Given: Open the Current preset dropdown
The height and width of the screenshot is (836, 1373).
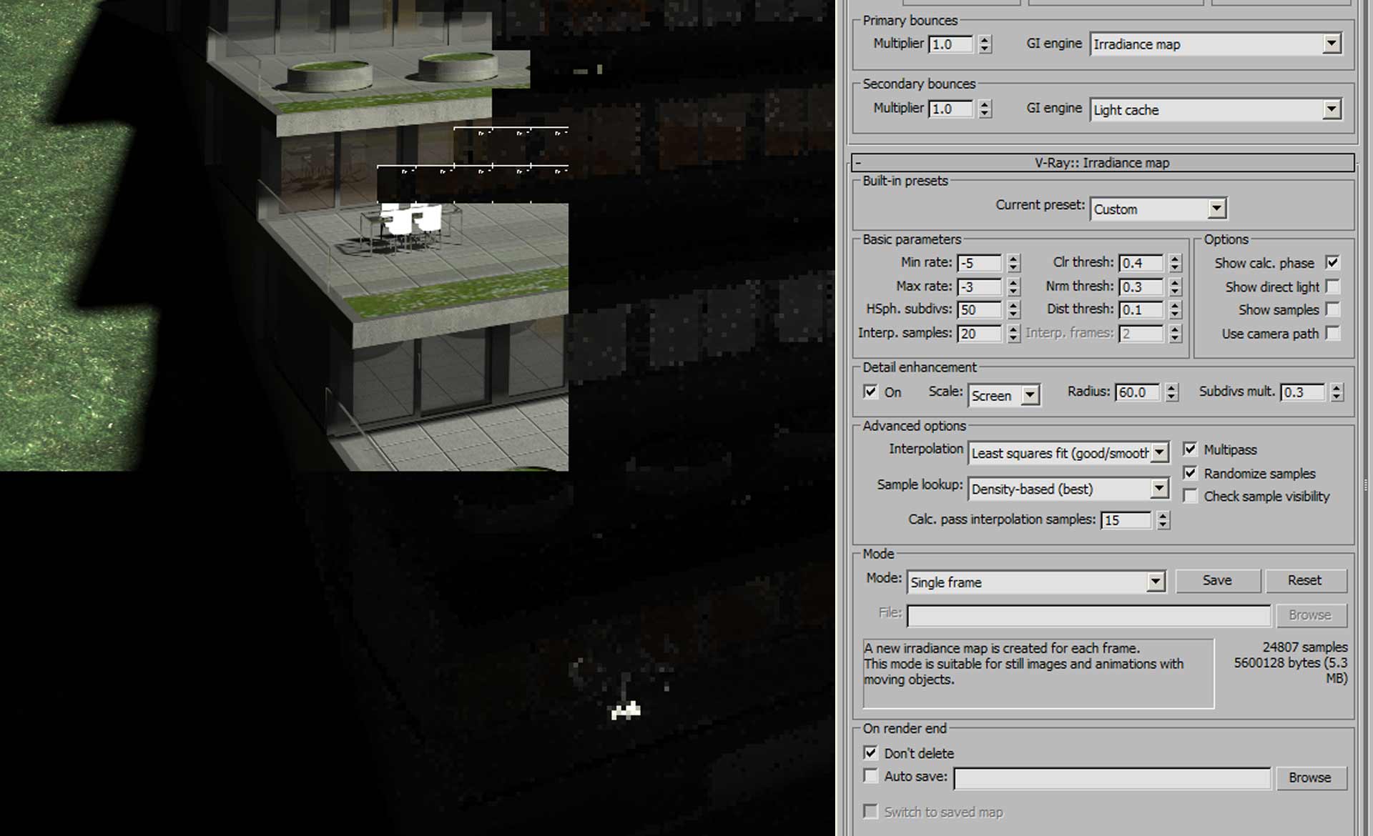Looking at the screenshot, I should [1216, 209].
